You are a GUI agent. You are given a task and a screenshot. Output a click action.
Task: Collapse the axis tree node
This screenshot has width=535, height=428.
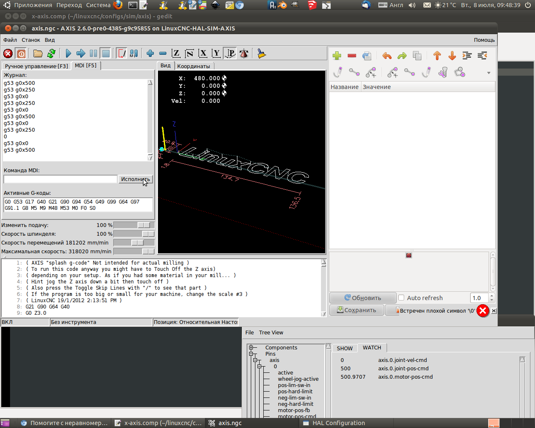point(255,360)
